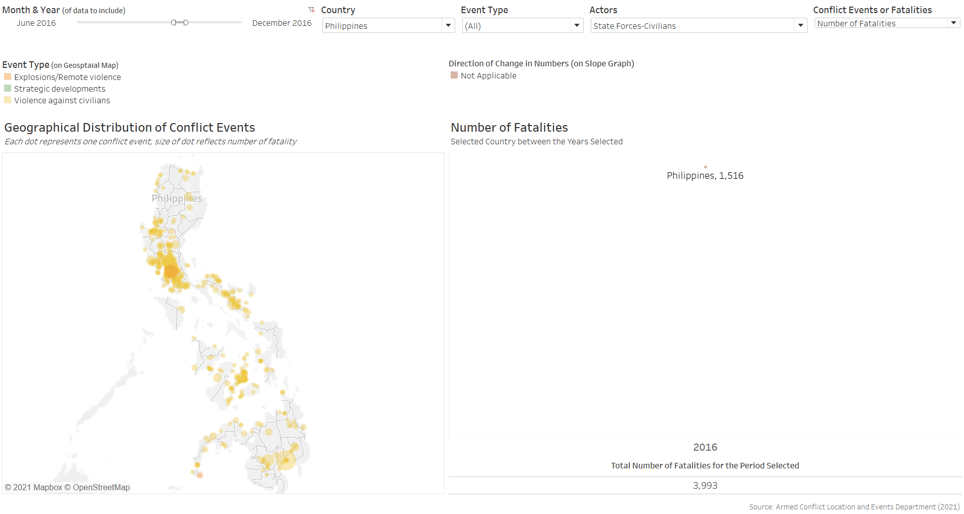Select Strategic developments legend swatch
964x514 pixels.
[8, 89]
